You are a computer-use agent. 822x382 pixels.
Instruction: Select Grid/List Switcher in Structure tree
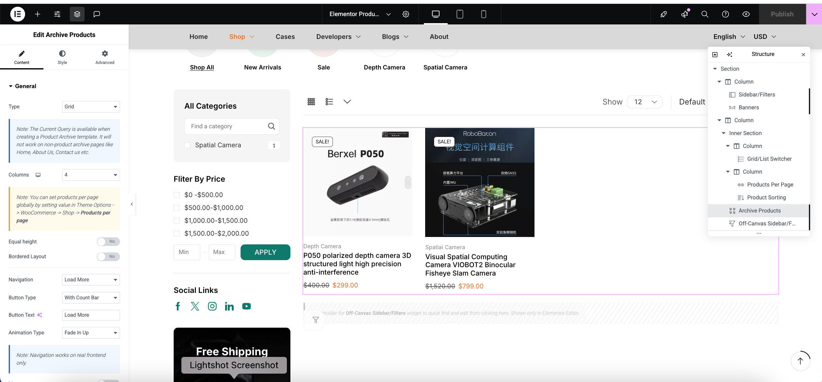770,159
